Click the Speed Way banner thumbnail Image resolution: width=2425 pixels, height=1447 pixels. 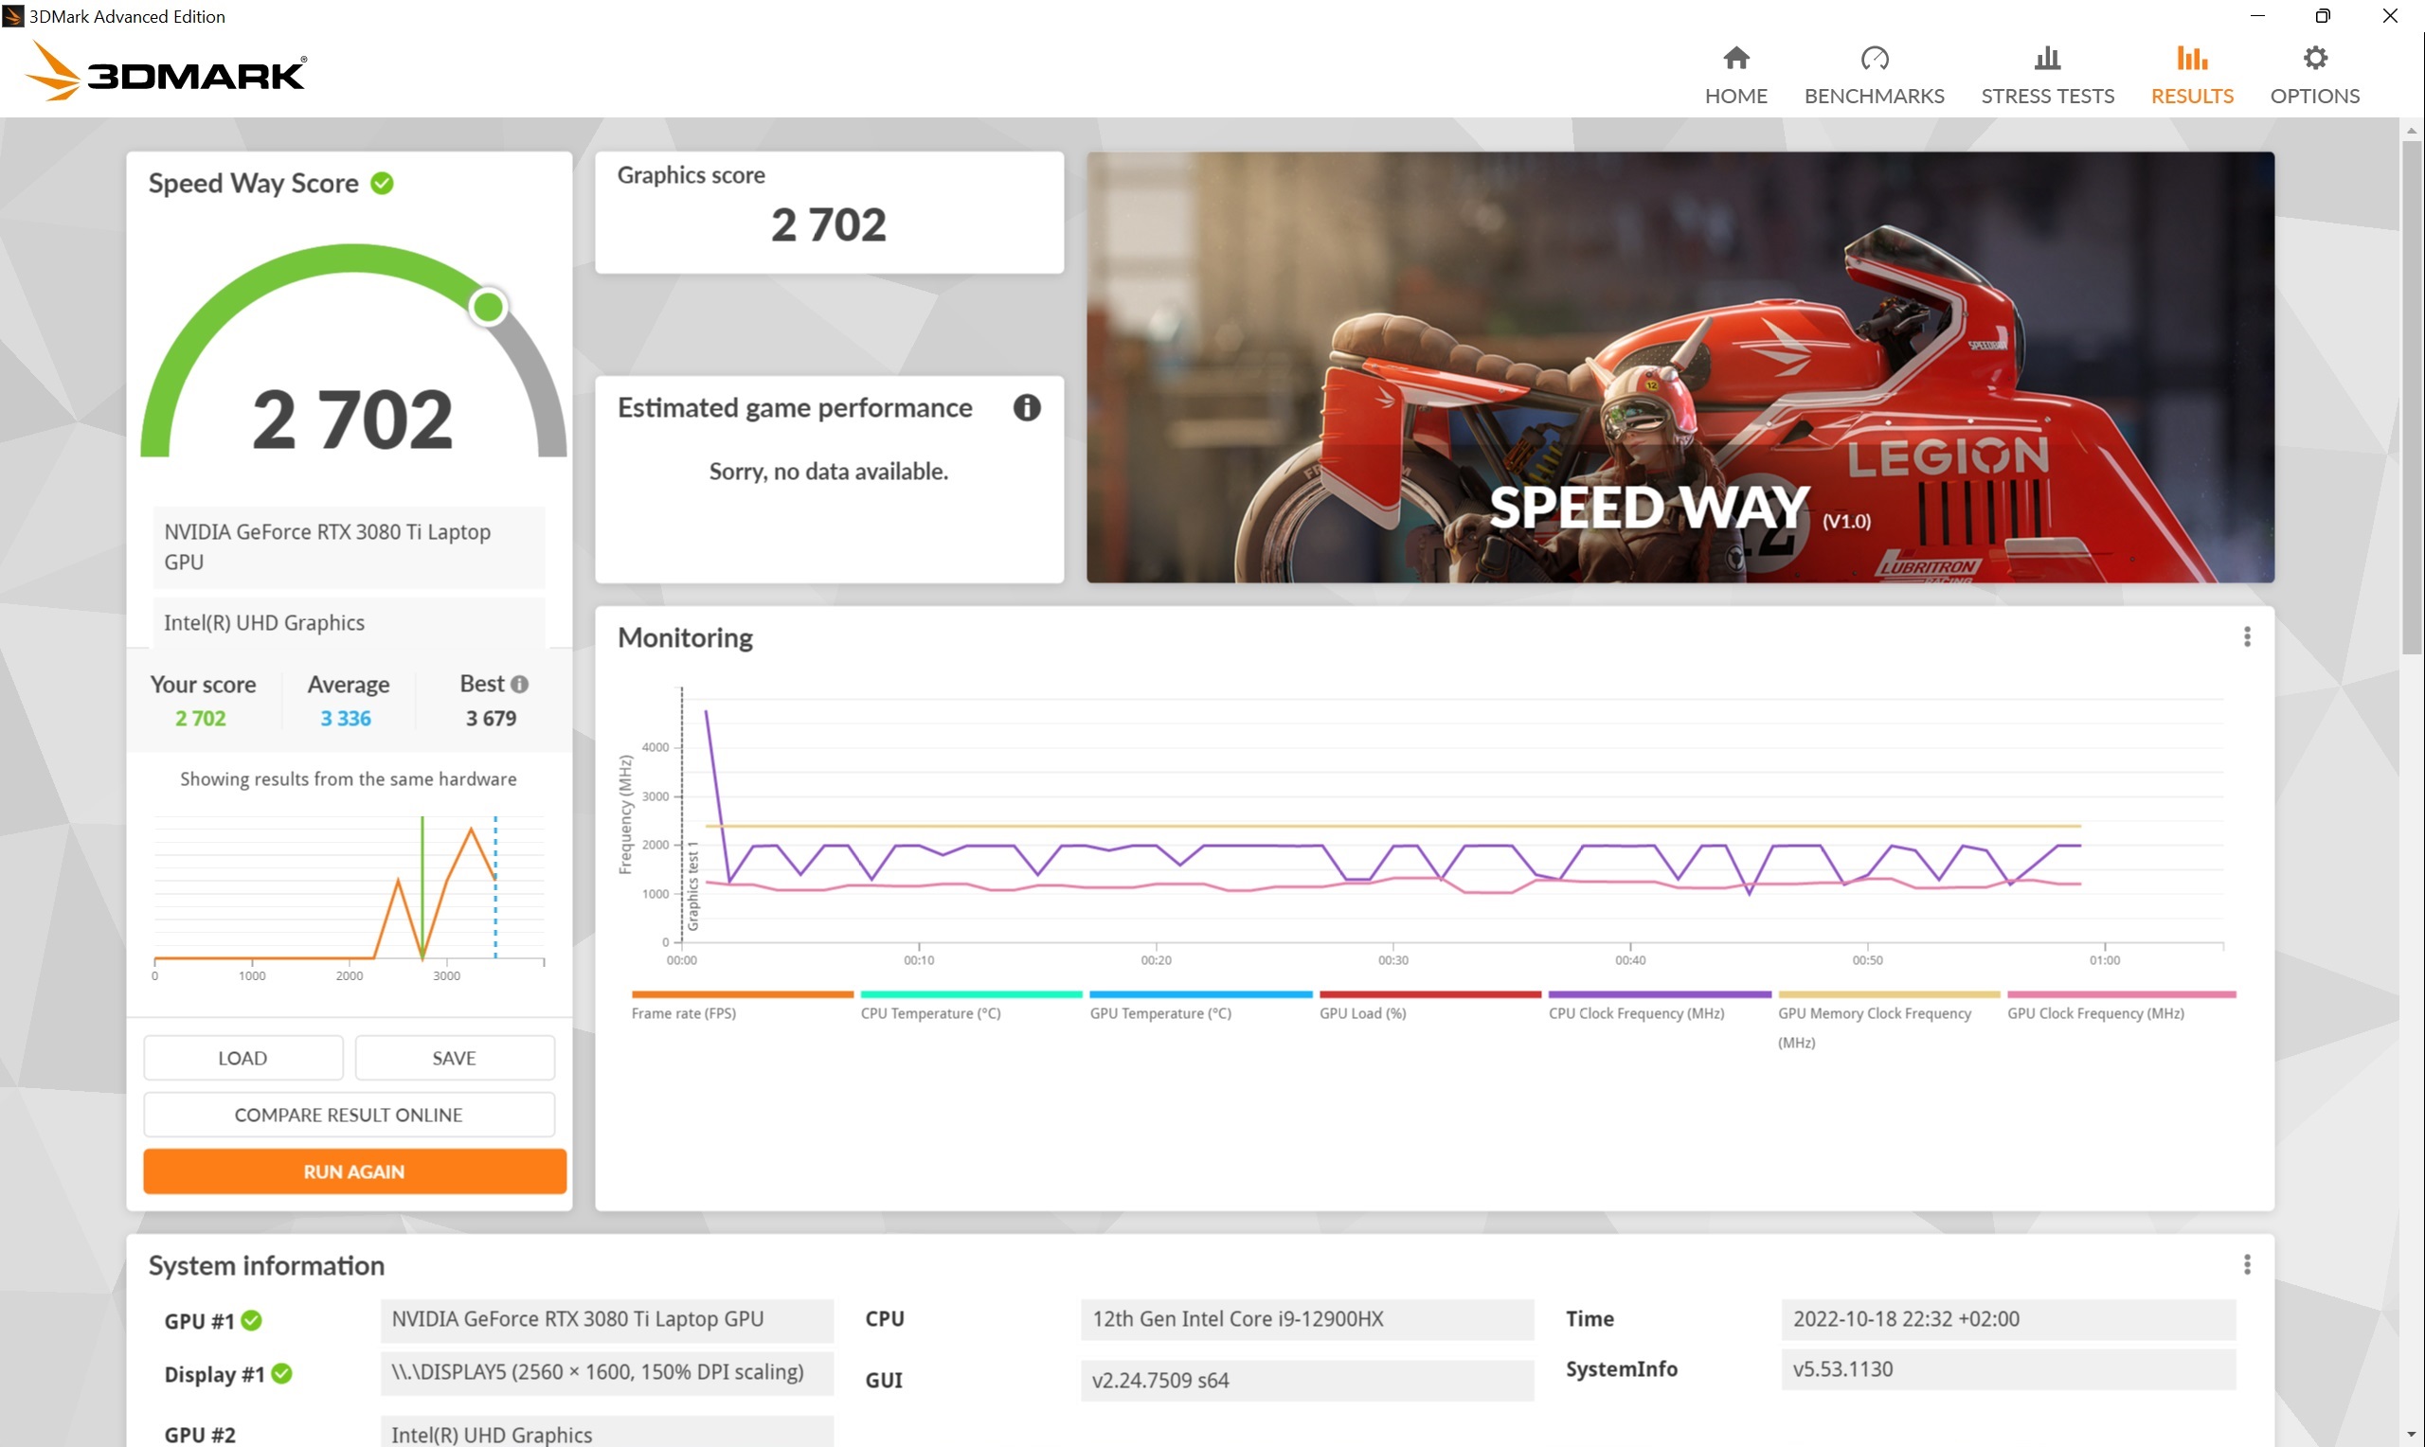[1680, 366]
